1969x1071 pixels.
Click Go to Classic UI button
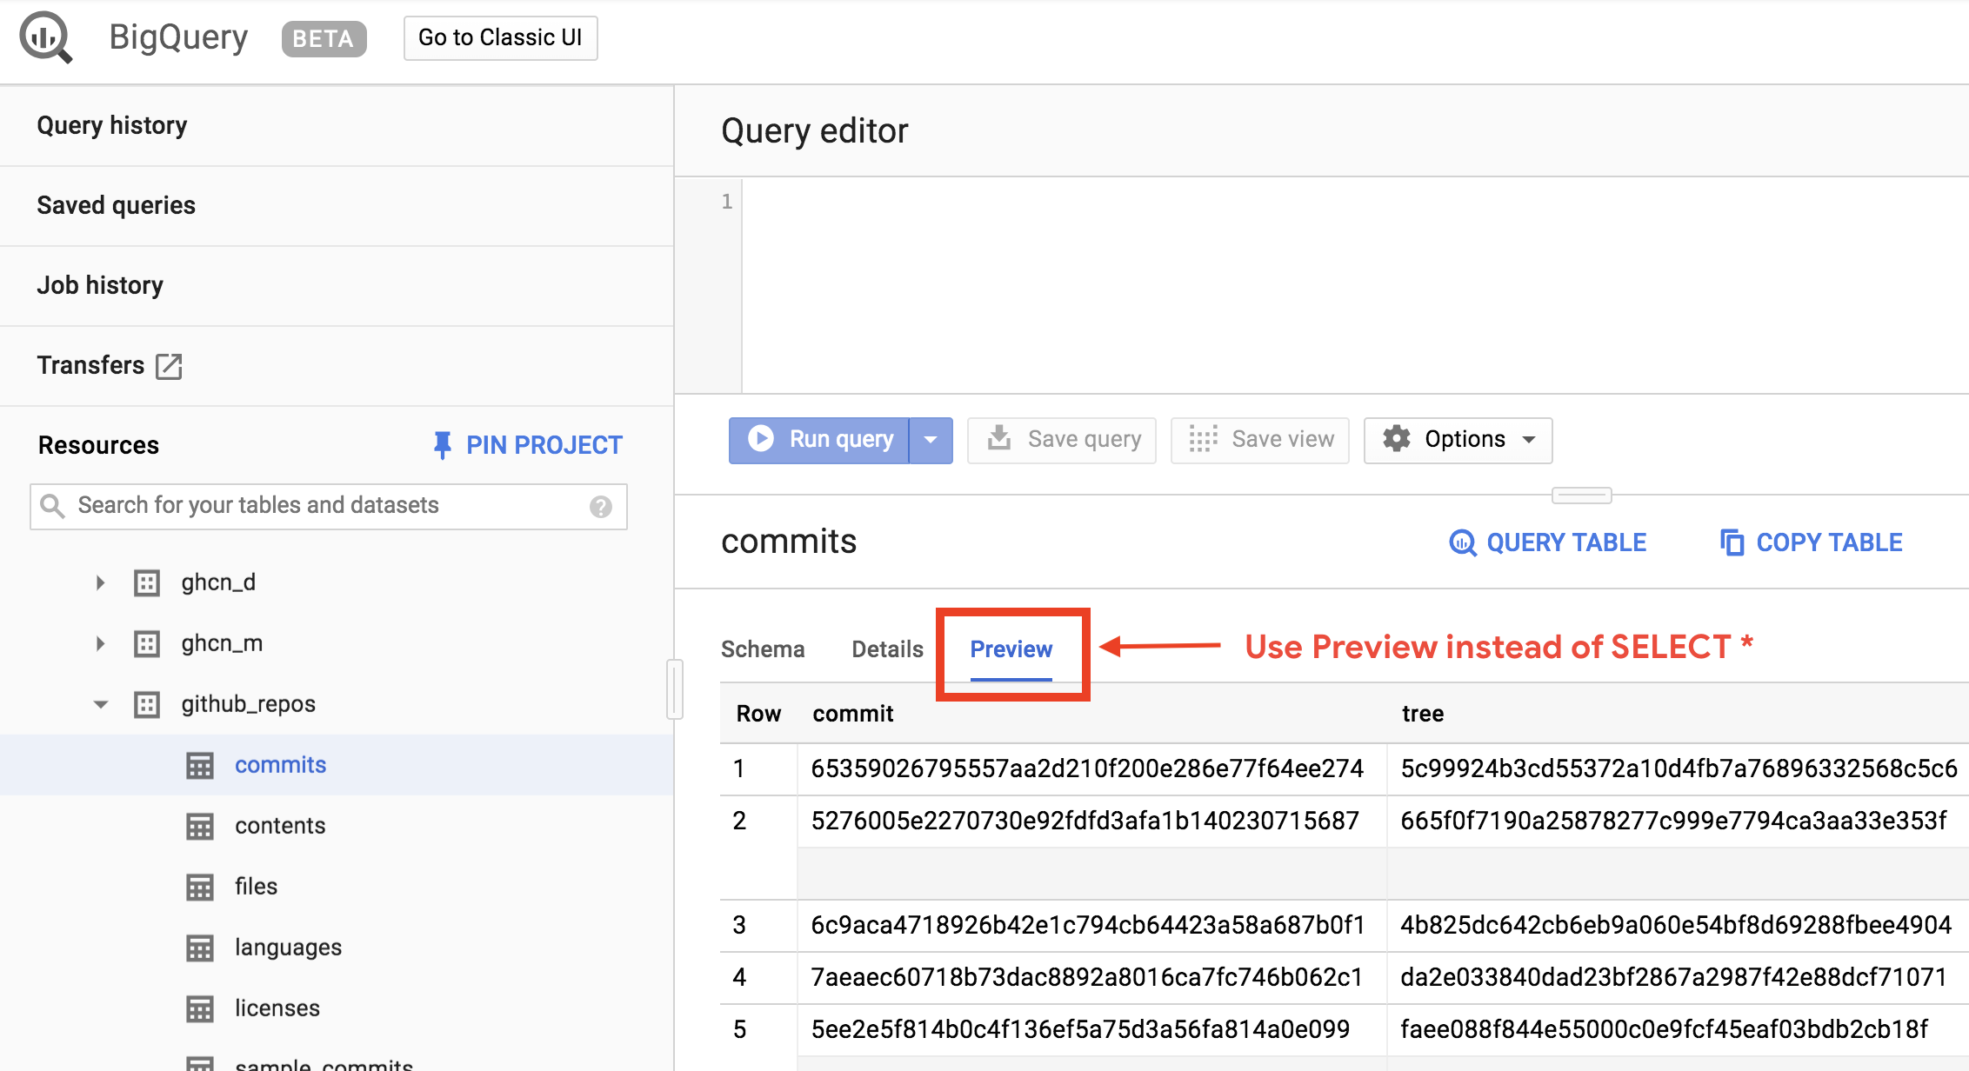pos(500,37)
